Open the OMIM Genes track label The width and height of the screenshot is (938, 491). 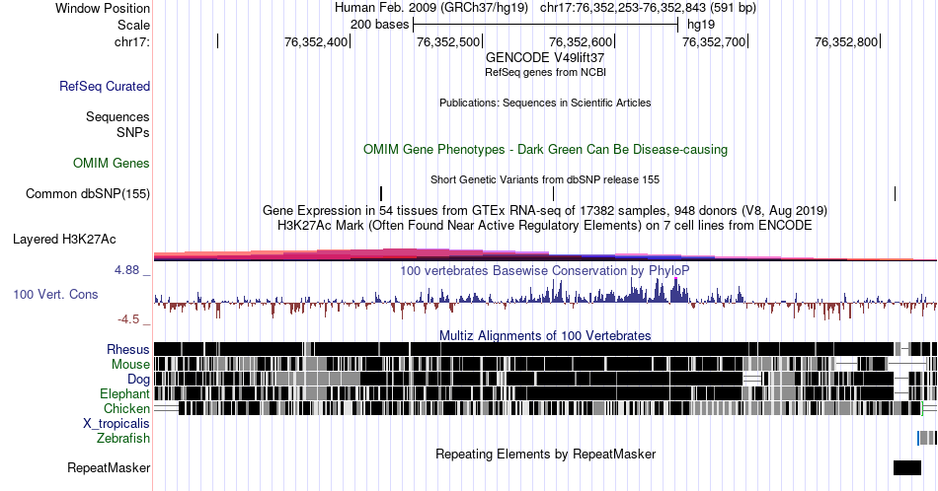[111, 163]
